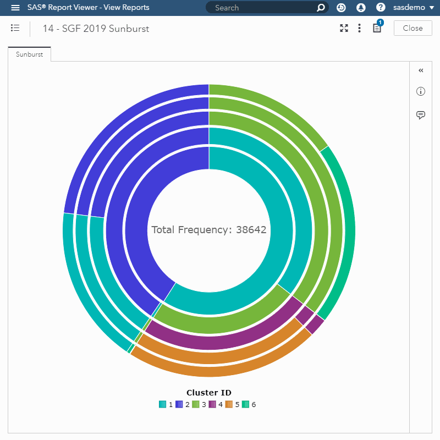This screenshot has height=440, width=440.
Task: Click the Close button
Action: tap(413, 28)
